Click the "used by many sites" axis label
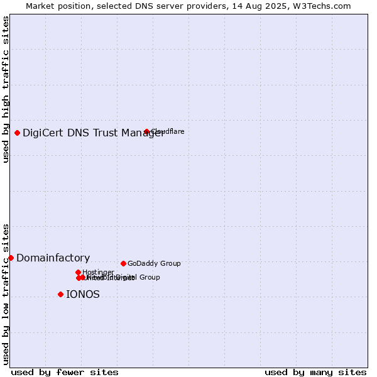 (315, 373)
